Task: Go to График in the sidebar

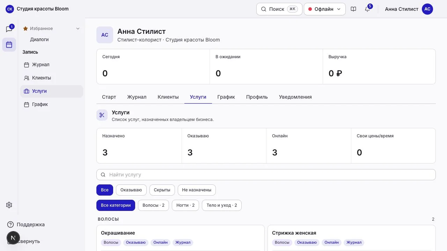Action: 52,104
